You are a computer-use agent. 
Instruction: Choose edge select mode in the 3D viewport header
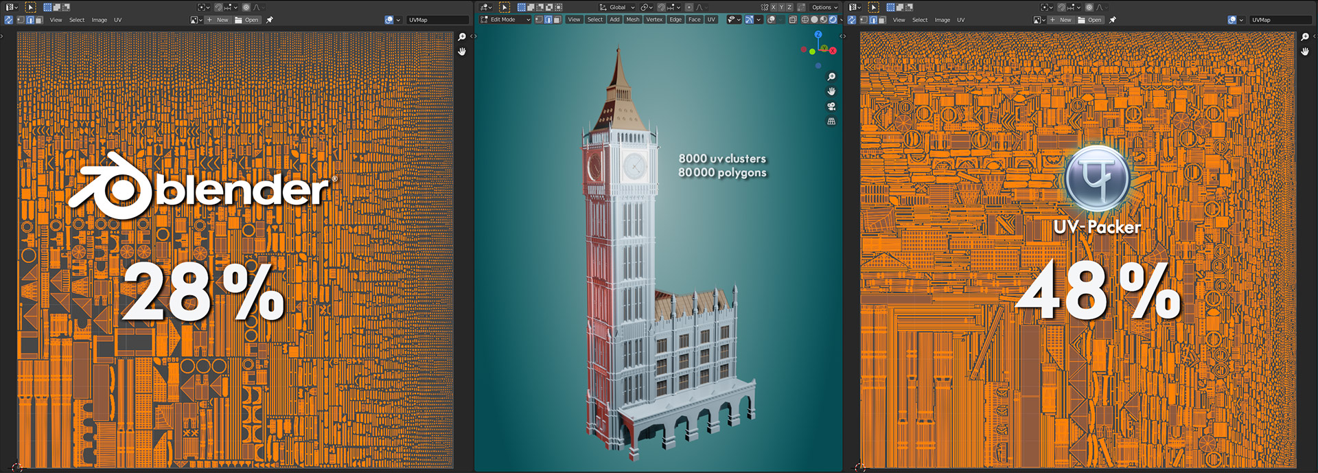(548, 20)
